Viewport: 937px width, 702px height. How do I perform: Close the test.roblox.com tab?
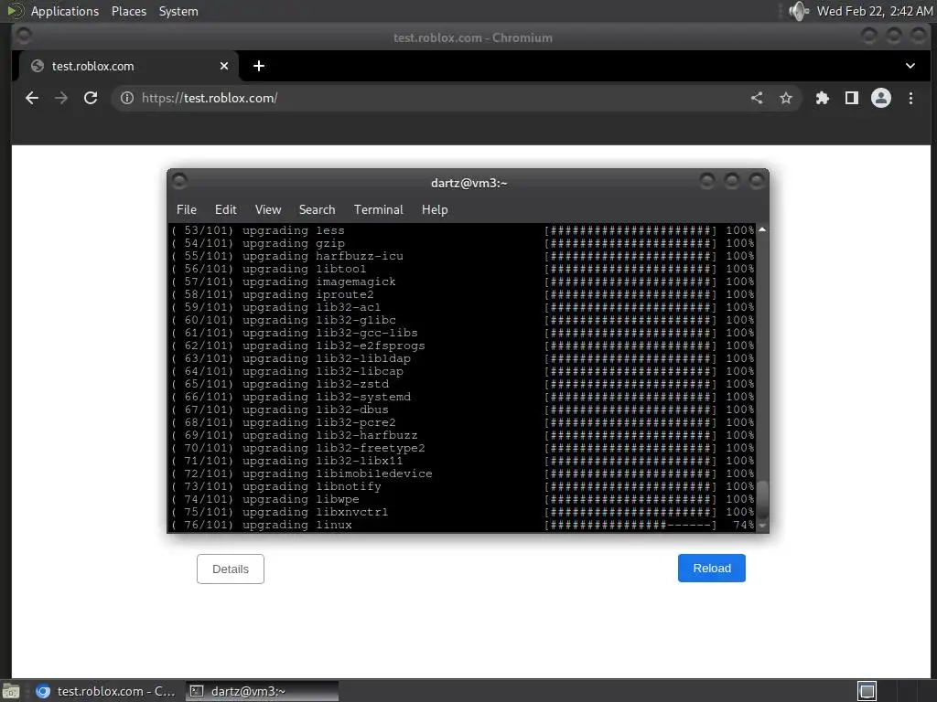(224, 66)
